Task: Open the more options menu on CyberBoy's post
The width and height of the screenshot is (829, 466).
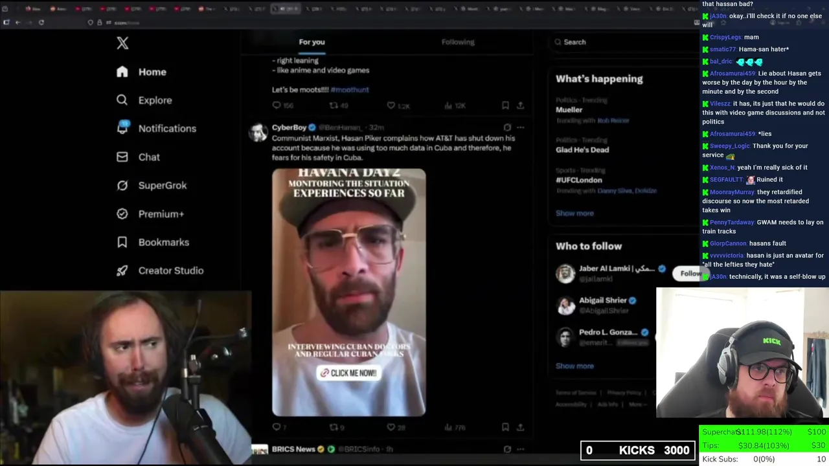Action: pos(520,128)
